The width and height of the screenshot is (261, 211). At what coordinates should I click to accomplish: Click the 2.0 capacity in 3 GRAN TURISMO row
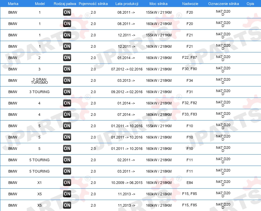[x=93, y=80]
